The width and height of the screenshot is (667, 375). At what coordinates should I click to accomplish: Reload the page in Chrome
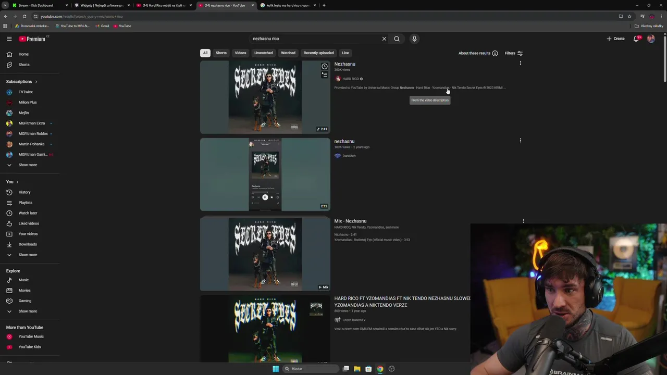tap(24, 16)
